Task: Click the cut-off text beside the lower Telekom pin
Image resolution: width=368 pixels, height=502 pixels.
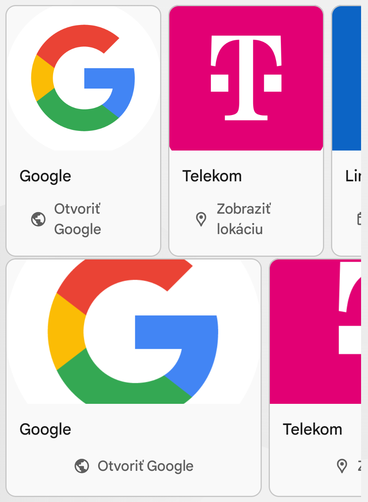Action: pyautogui.click(x=359, y=466)
